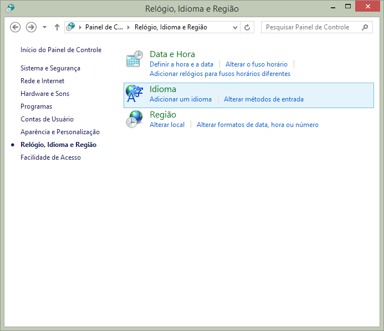Click Alterar o fuso horário link
The height and width of the screenshot is (331, 384).
tap(257, 64)
